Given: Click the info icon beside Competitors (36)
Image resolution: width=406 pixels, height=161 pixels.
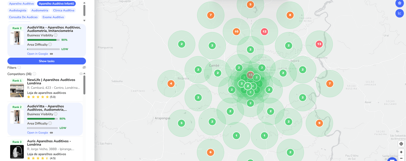Looking at the screenshot, I should pos(34,74).
